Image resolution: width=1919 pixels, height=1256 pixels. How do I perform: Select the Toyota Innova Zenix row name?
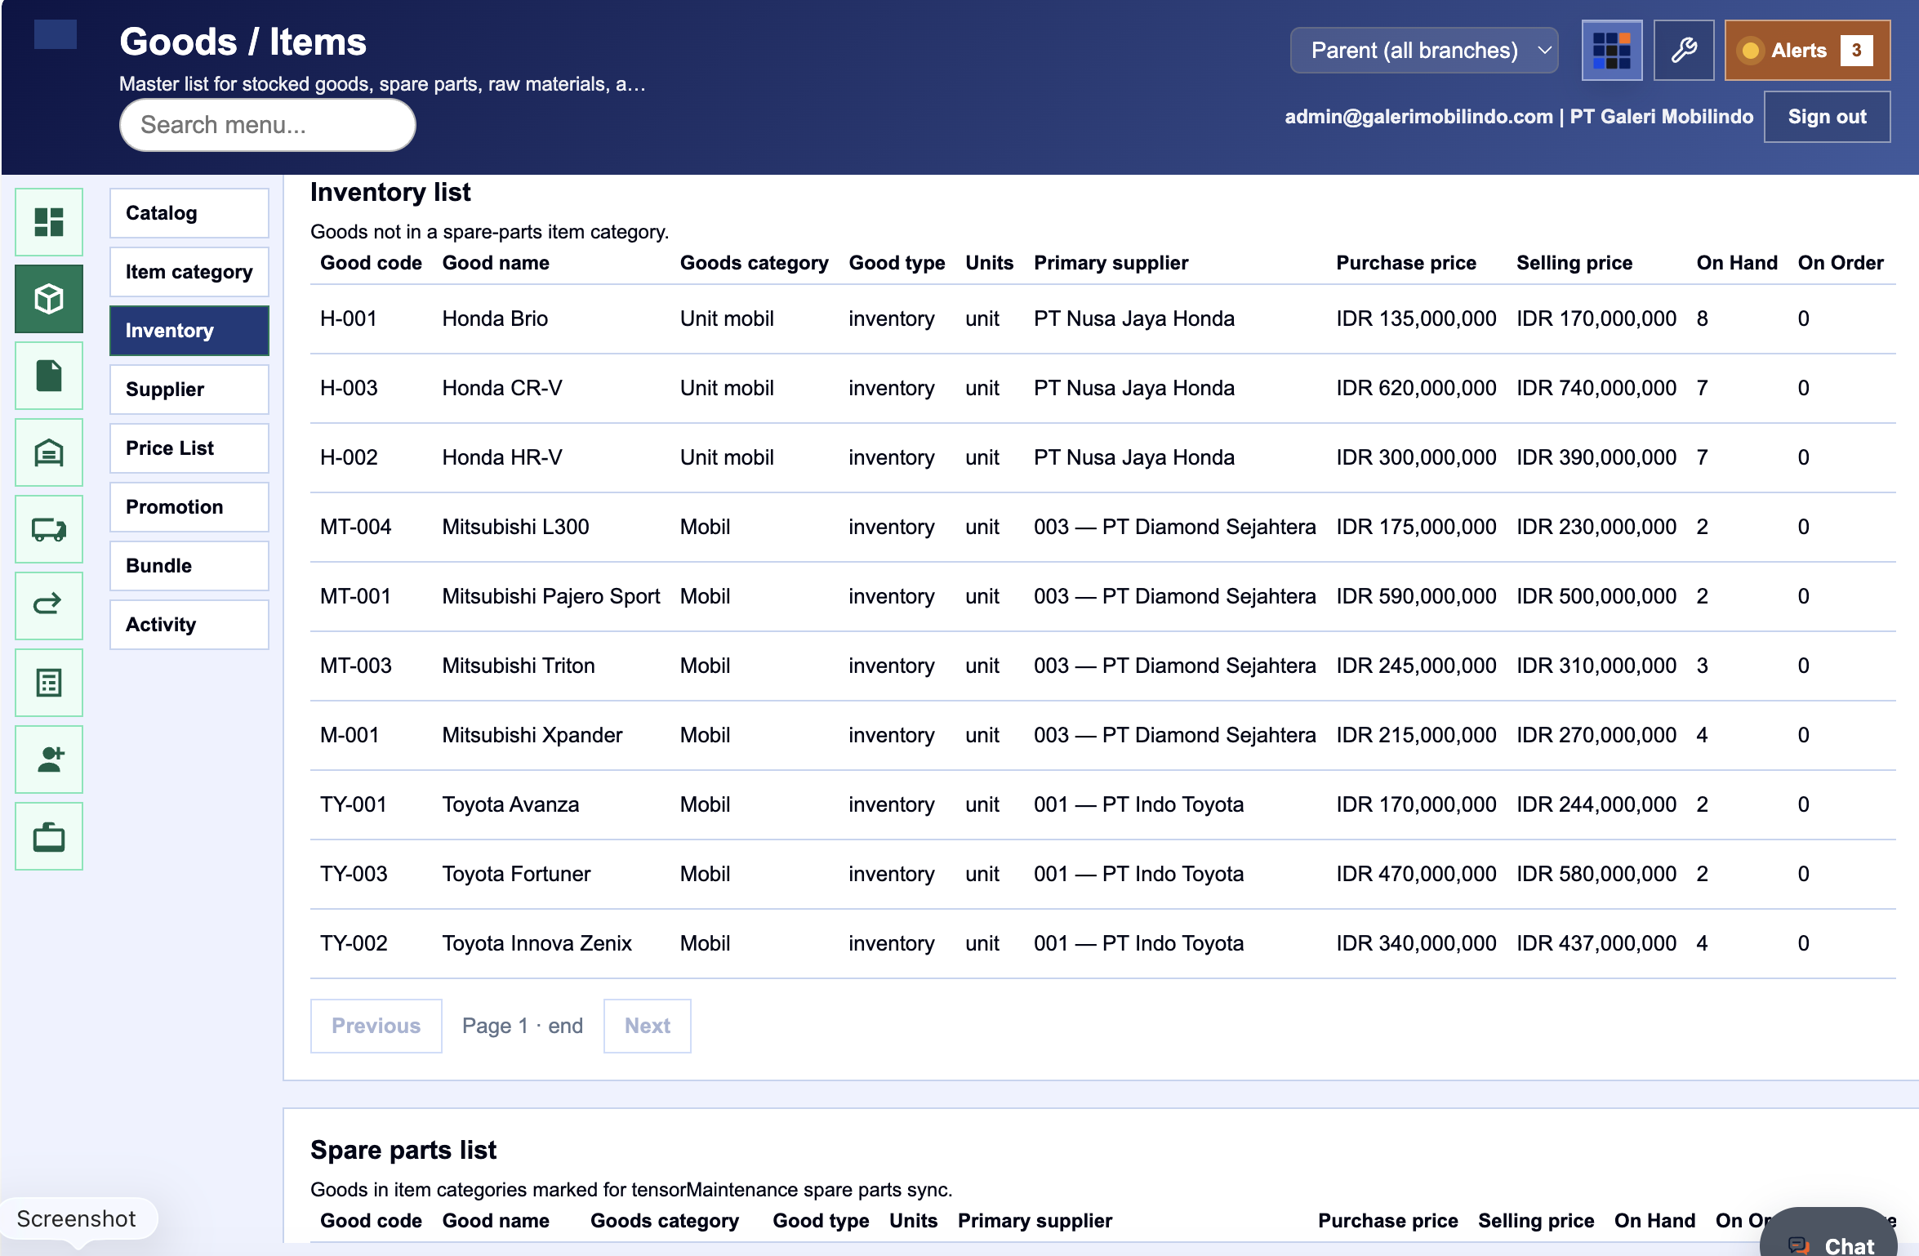click(537, 943)
